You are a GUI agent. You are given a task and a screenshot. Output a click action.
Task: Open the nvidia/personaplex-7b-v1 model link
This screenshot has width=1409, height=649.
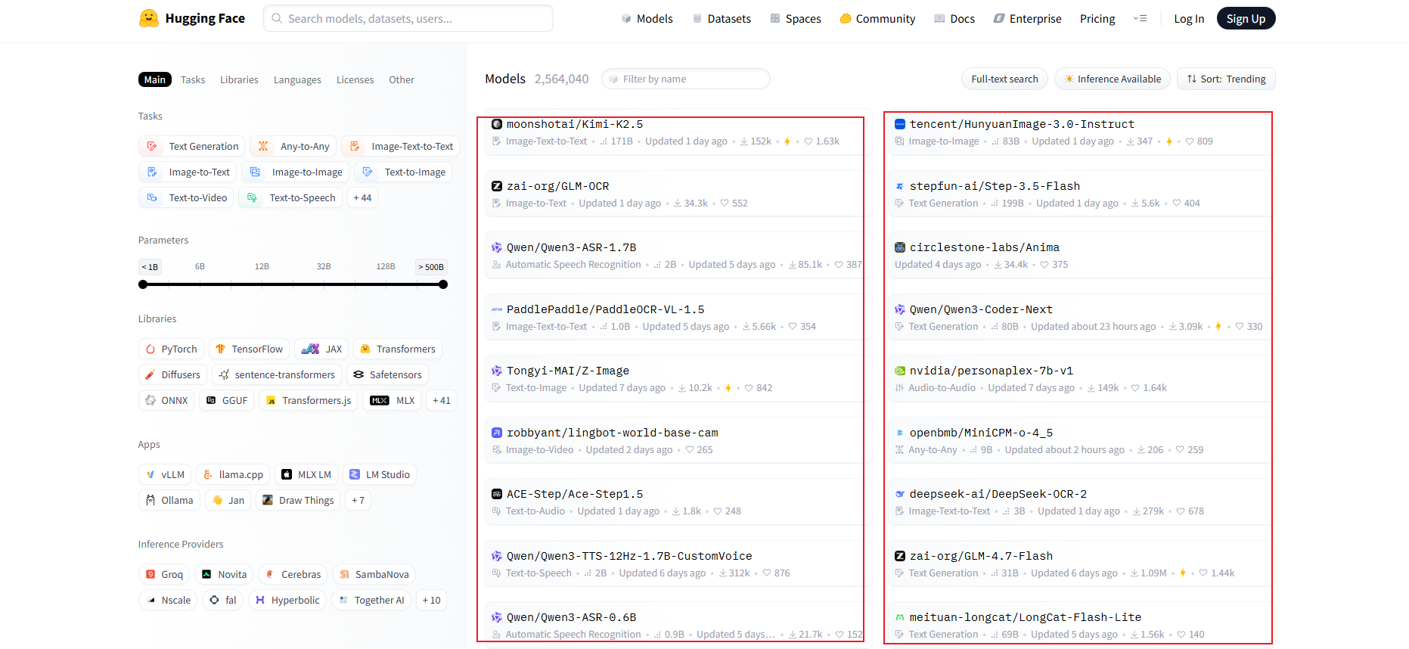[x=992, y=371]
